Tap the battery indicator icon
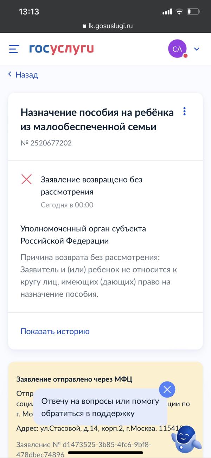 (x=193, y=12)
